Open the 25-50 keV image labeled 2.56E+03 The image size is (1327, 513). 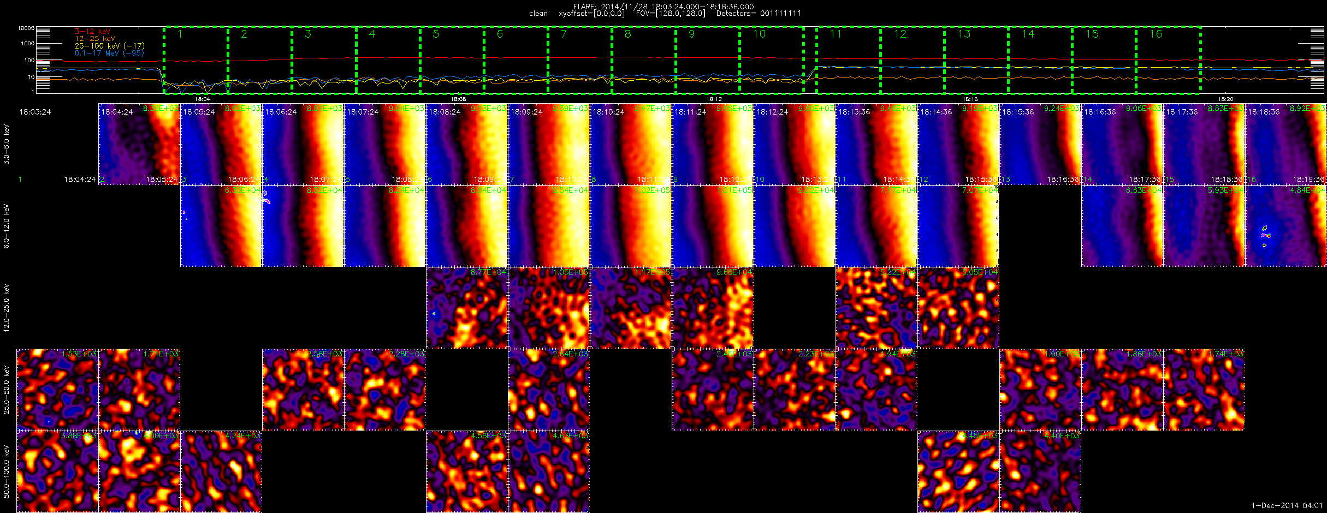pyautogui.click(x=303, y=390)
